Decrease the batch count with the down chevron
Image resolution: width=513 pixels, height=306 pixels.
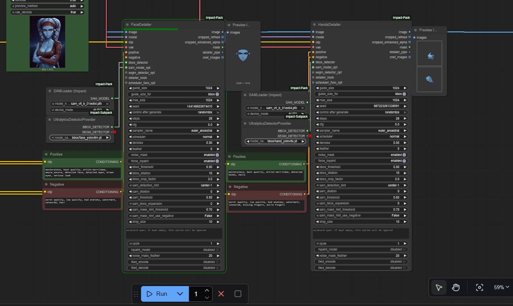click(207, 297)
